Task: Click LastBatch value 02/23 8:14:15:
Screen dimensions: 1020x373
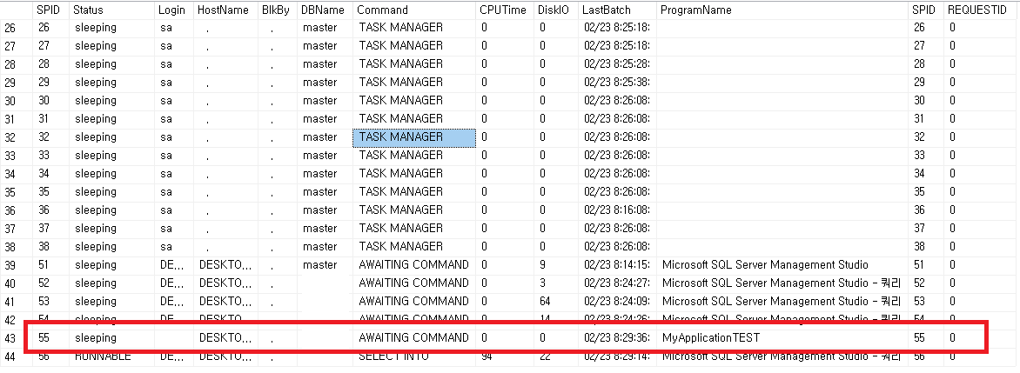Action: click(x=617, y=265)
